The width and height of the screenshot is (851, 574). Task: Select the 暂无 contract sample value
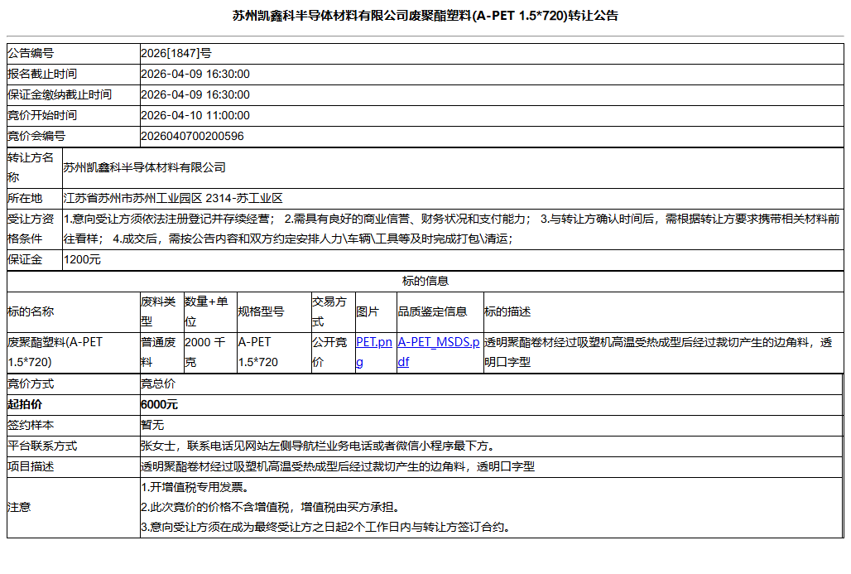152,425
